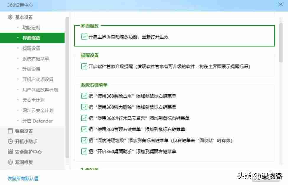This screenshot has height=185, width=288.
Task: Select 网址云安全计划 in sidebar
Action: coord(38,110)
